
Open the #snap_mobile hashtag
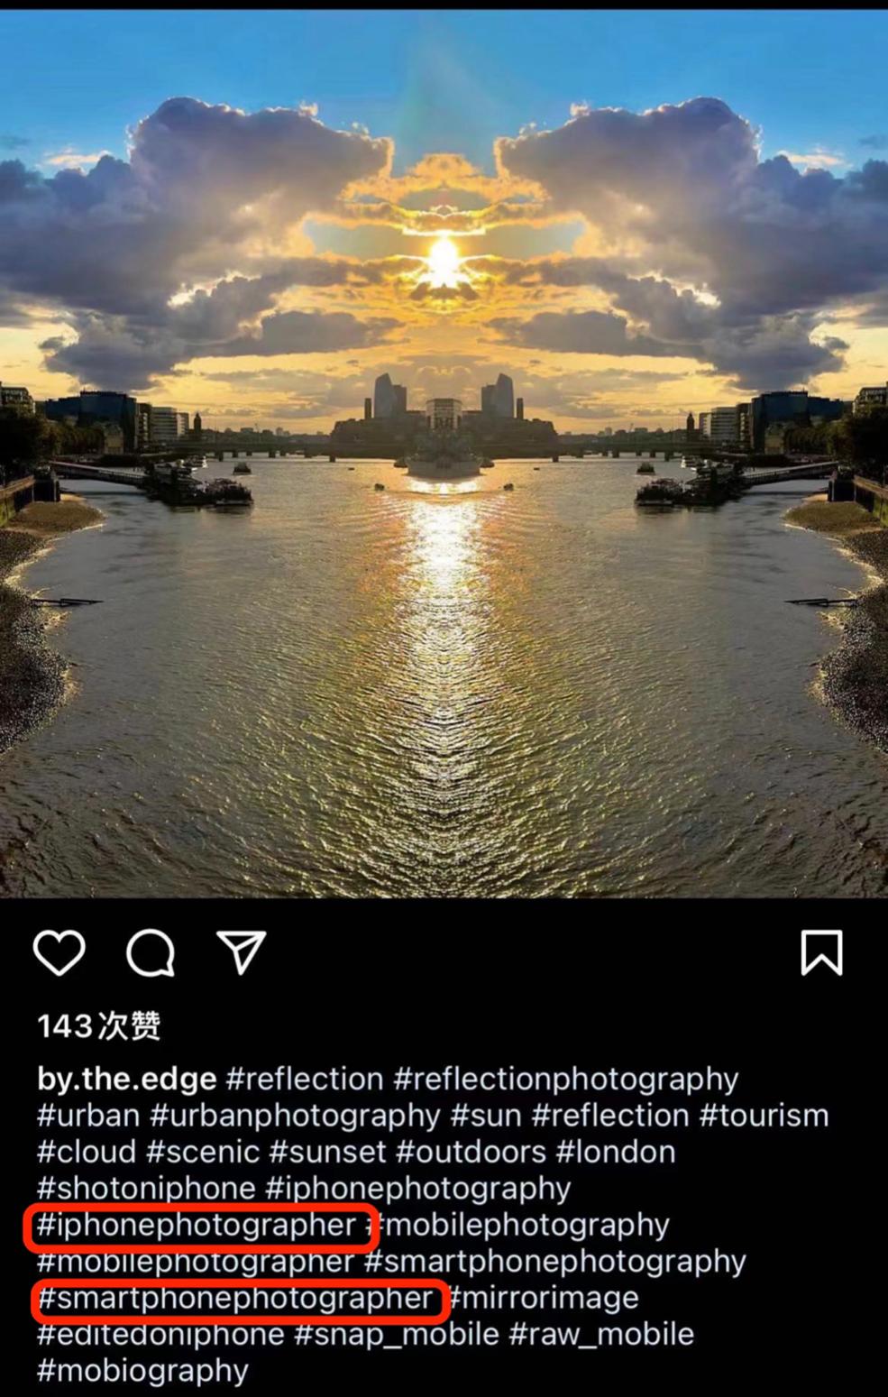pyautogui.click(x=397, y=1334)
